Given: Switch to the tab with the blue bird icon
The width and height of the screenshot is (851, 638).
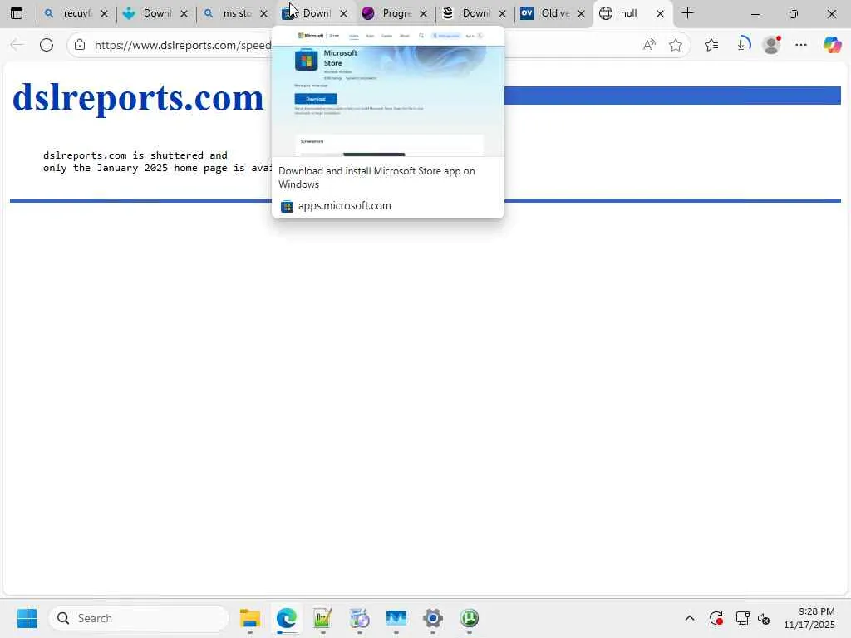Looking at the screenshot, I should pos(155,13).
